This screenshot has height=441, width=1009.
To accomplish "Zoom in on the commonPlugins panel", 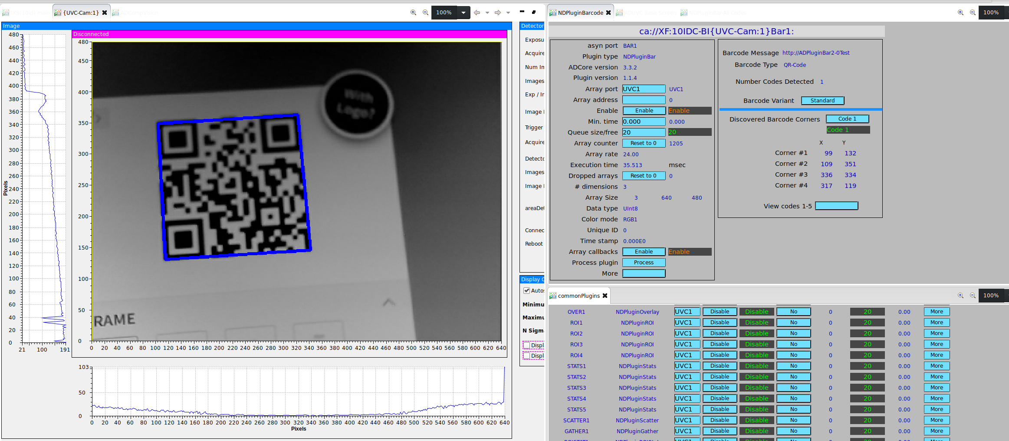I will coord(960,296).
